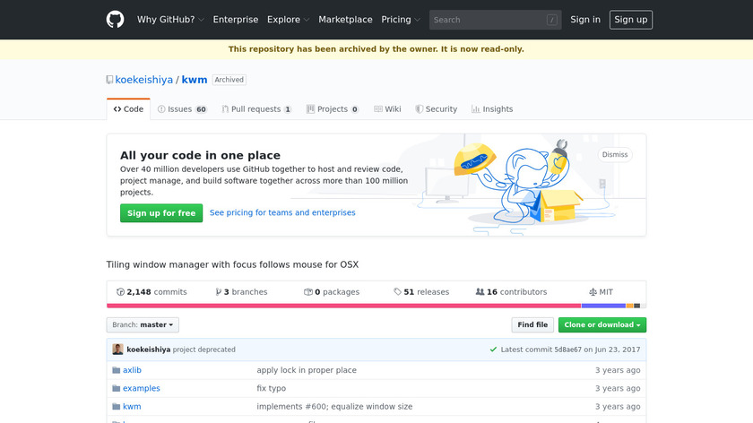Click the MIT license scale icon
The height and width of the screenshot is (423, 753).
[593, 292]
